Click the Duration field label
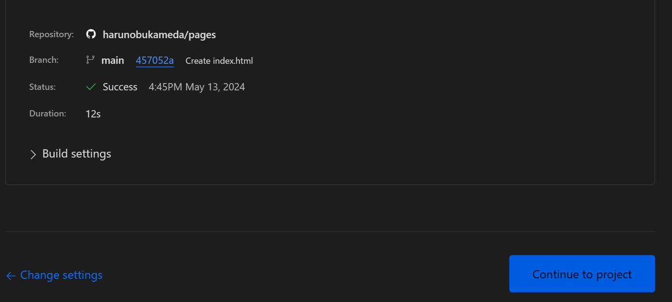Screen dimensions: 672x302 [x=47, y=114]
